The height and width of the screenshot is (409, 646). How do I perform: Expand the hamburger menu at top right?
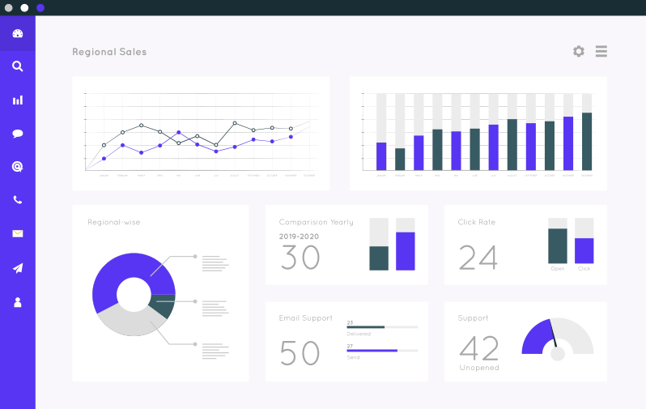(601, 51)
